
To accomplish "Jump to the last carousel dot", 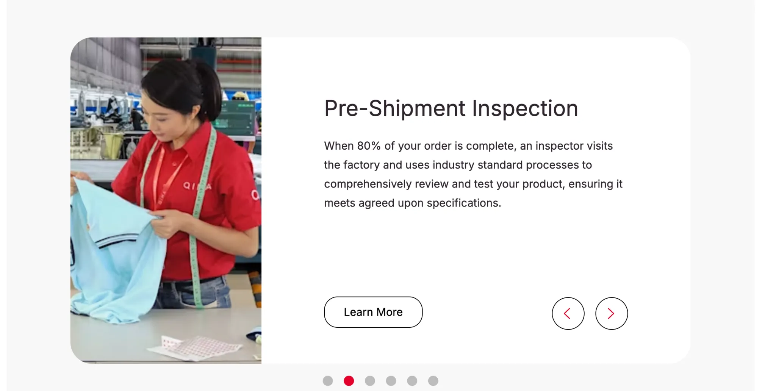I will point(433,381).
